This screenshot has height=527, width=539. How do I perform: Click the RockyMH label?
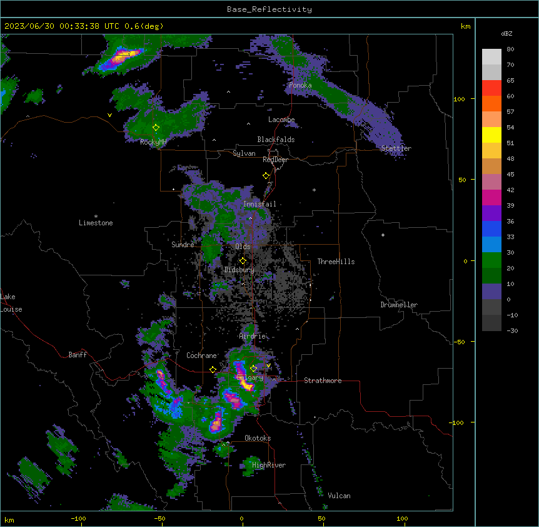click(x=153, y=142)
